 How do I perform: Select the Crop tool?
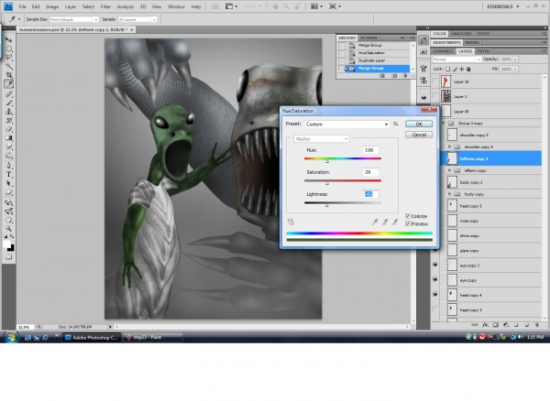pos(9,74)
